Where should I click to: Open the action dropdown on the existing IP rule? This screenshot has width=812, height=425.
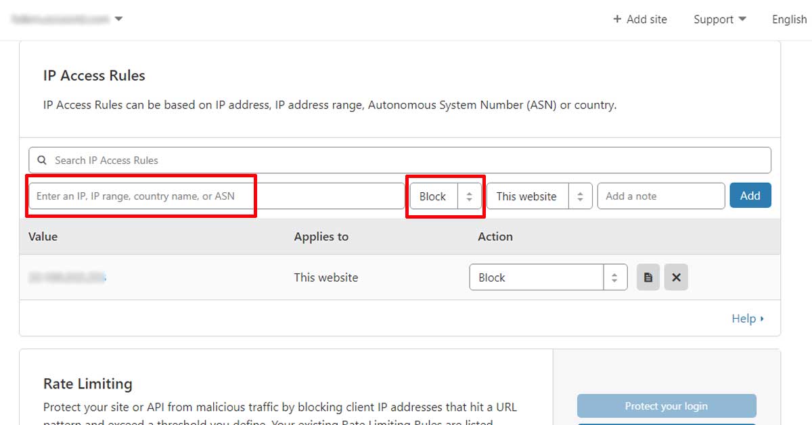[548, 277]
